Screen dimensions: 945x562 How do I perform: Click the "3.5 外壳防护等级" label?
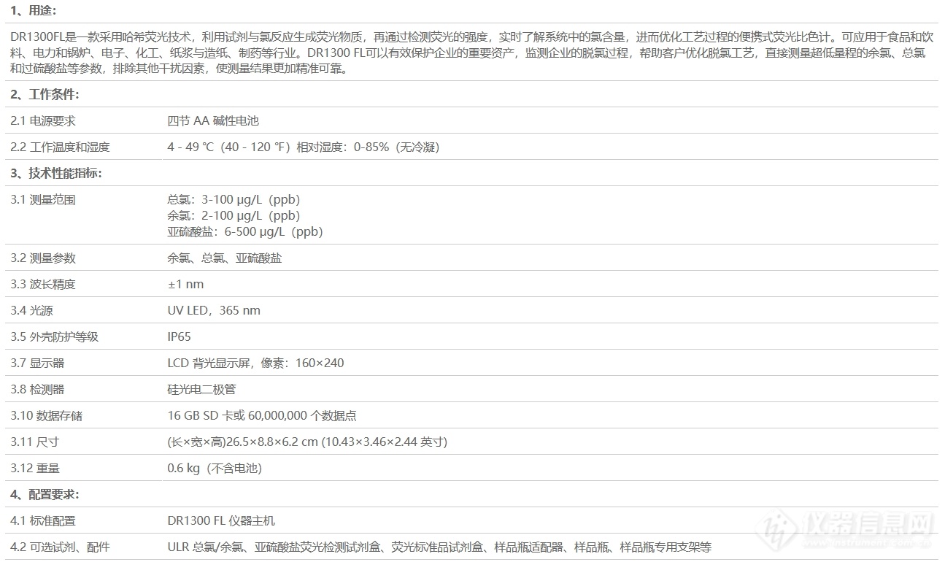(54, 336)
